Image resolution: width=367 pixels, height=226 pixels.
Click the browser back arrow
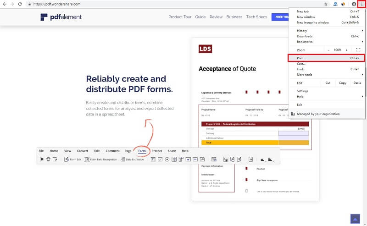point(5,4)
